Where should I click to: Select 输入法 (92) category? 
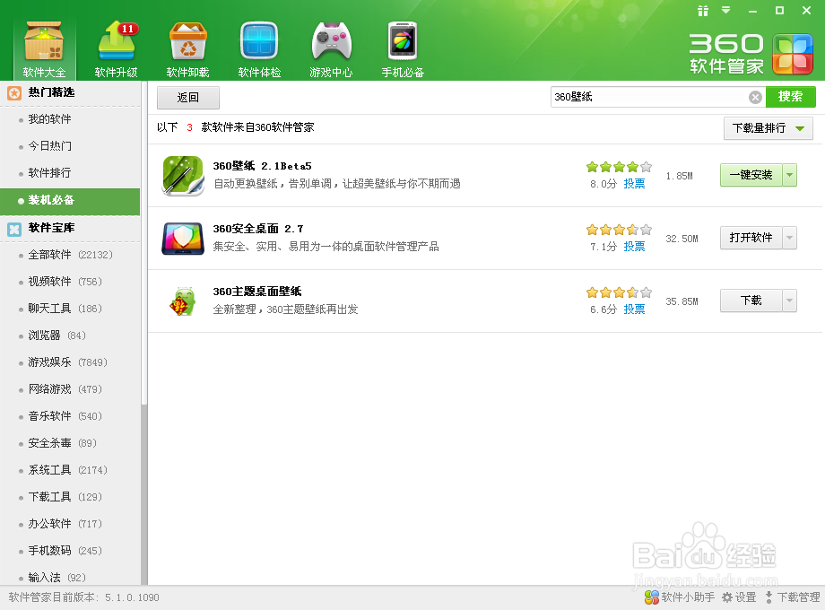tap(56, 578)
